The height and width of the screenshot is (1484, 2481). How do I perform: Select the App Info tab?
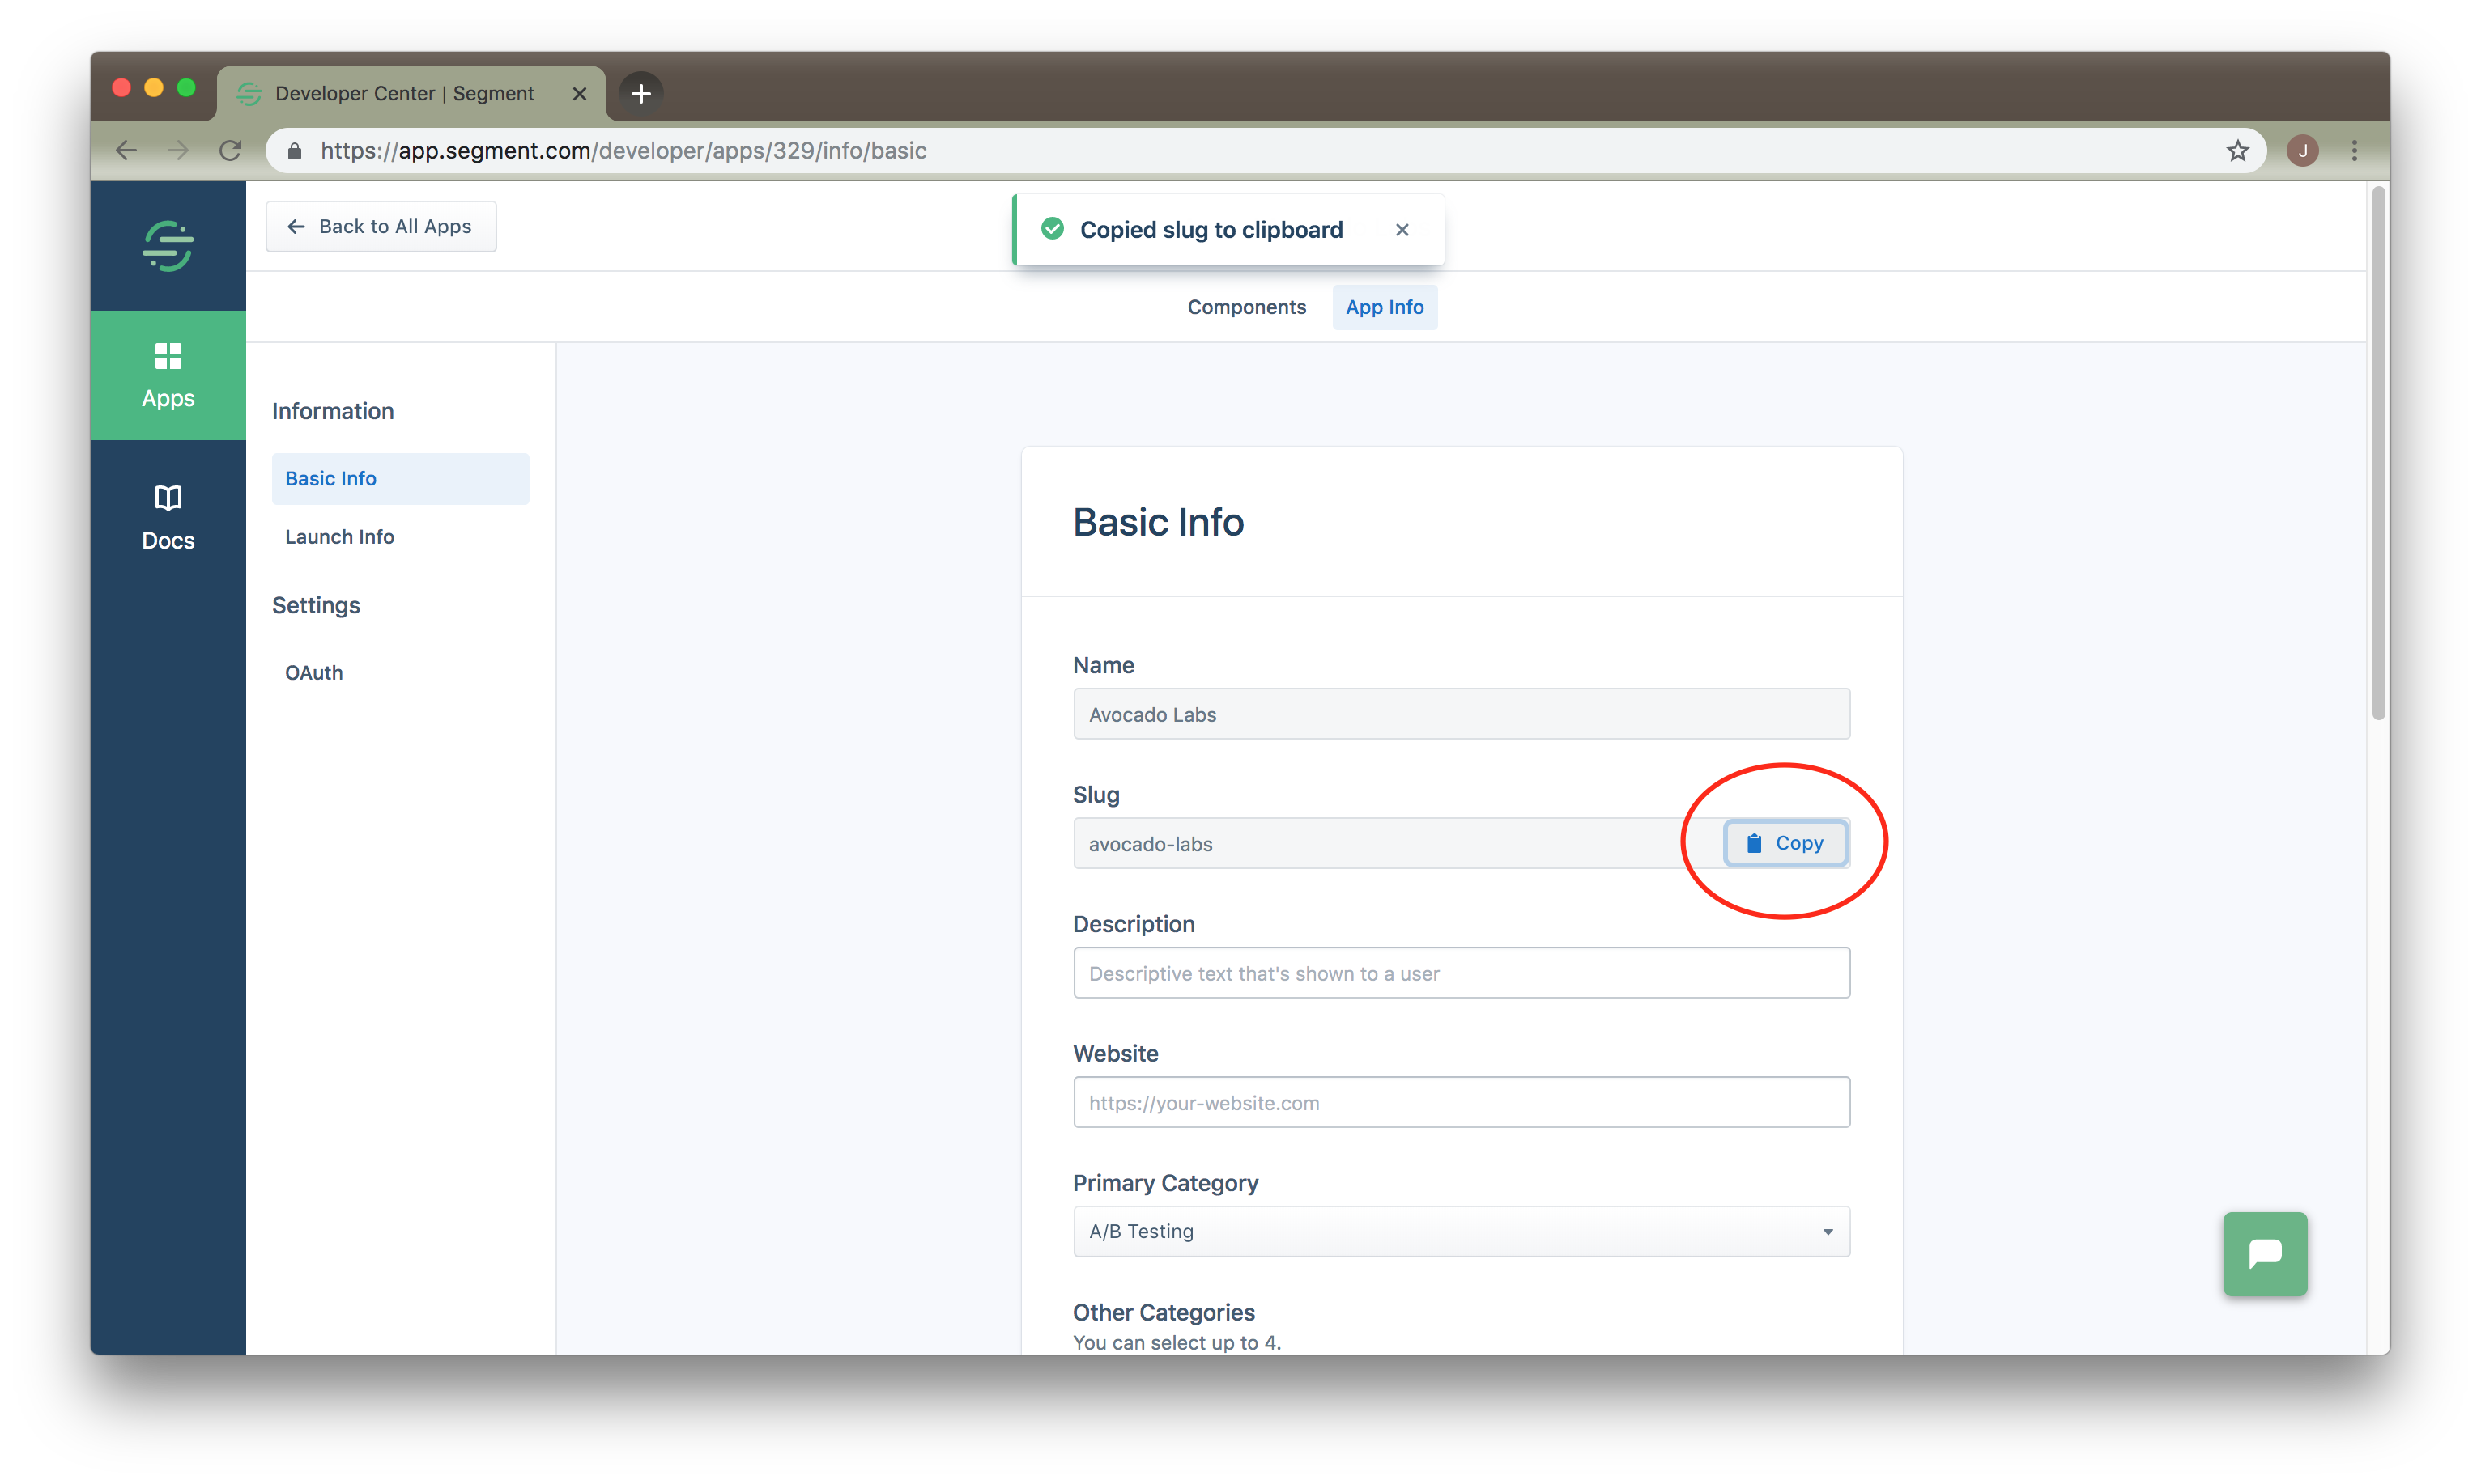[x=1384, y=307]
